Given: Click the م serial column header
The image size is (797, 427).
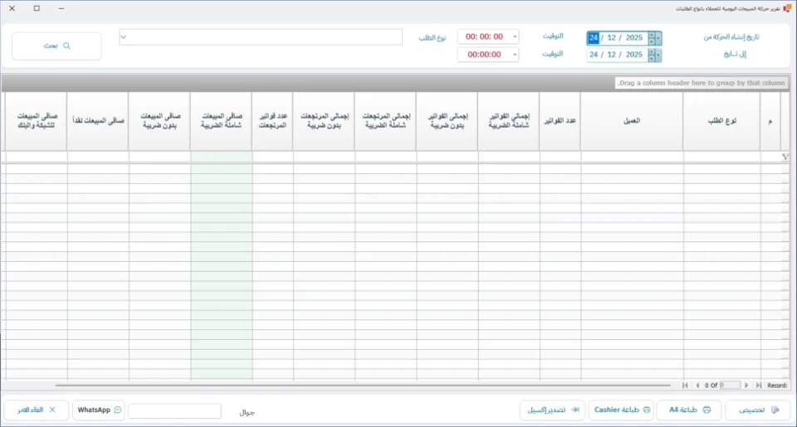Looking at the screenshot, I should click(770, 121).
